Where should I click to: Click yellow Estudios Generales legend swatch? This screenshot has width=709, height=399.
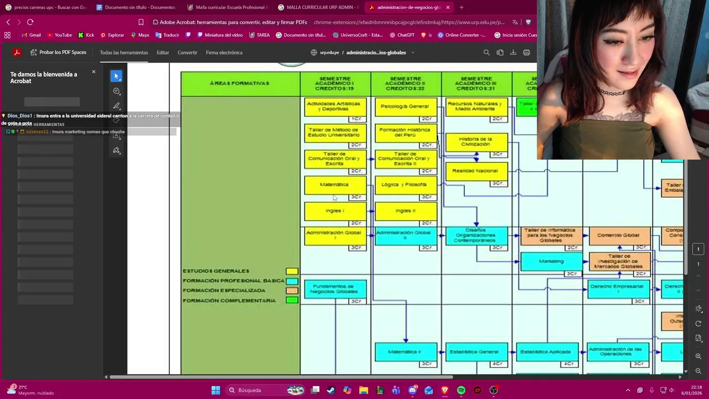(x=292, y=271)
